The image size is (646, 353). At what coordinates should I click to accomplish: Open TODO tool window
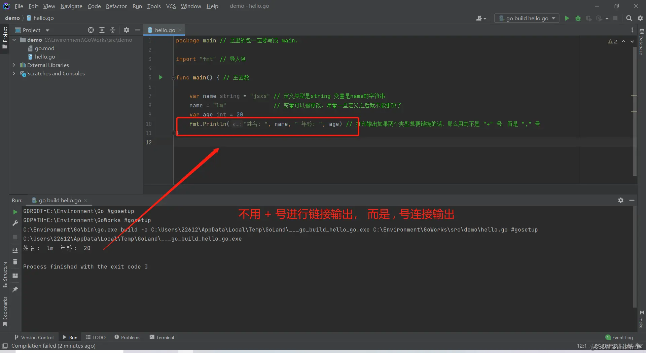96,337
